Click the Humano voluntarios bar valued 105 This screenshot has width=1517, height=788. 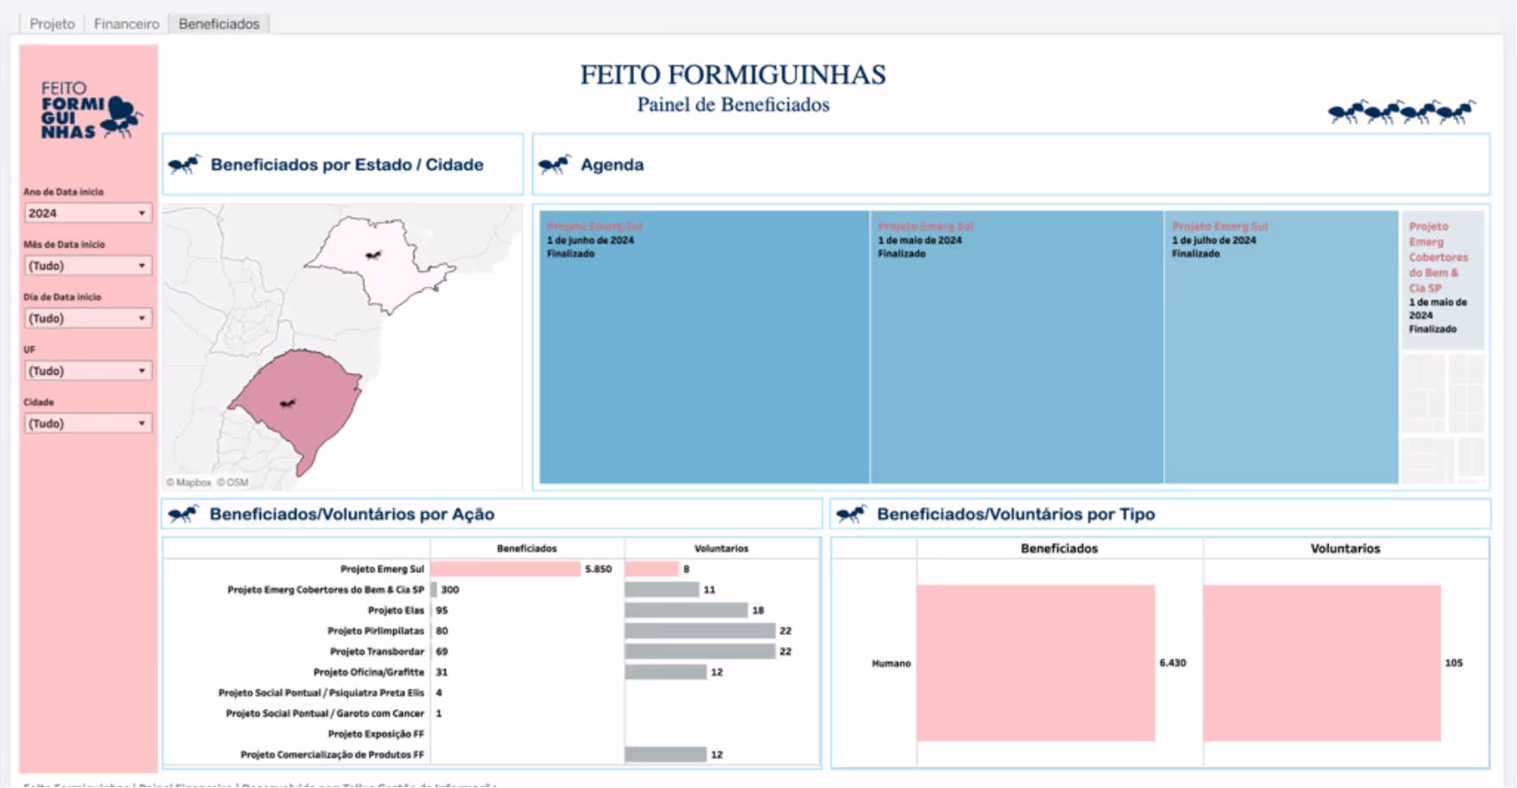(x=1322, y=663)
